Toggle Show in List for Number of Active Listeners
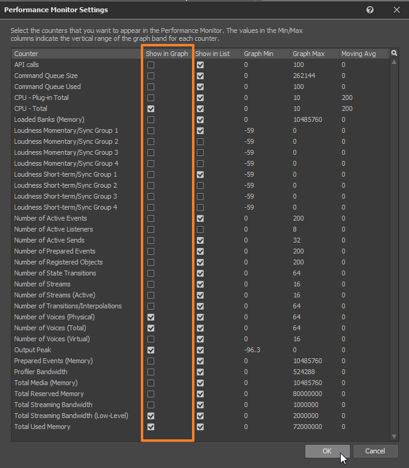409x468 pixels. click(200, 229)
